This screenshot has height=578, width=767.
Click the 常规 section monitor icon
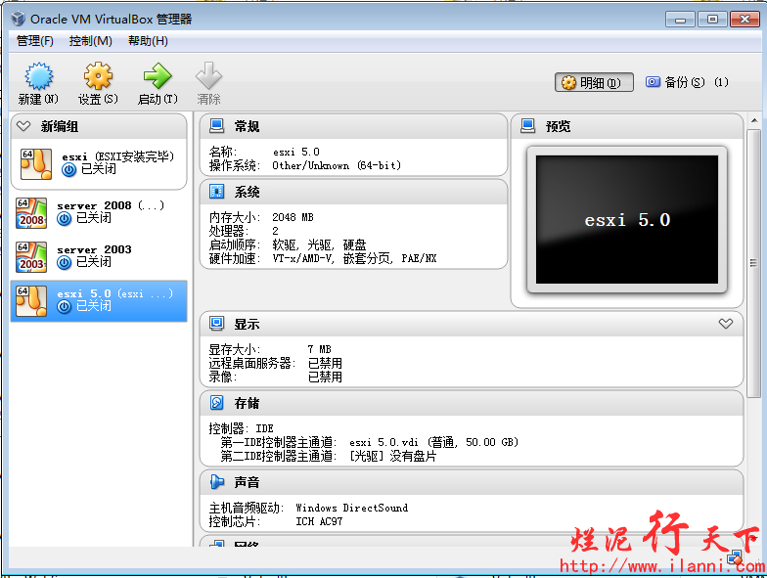(216, 126)
